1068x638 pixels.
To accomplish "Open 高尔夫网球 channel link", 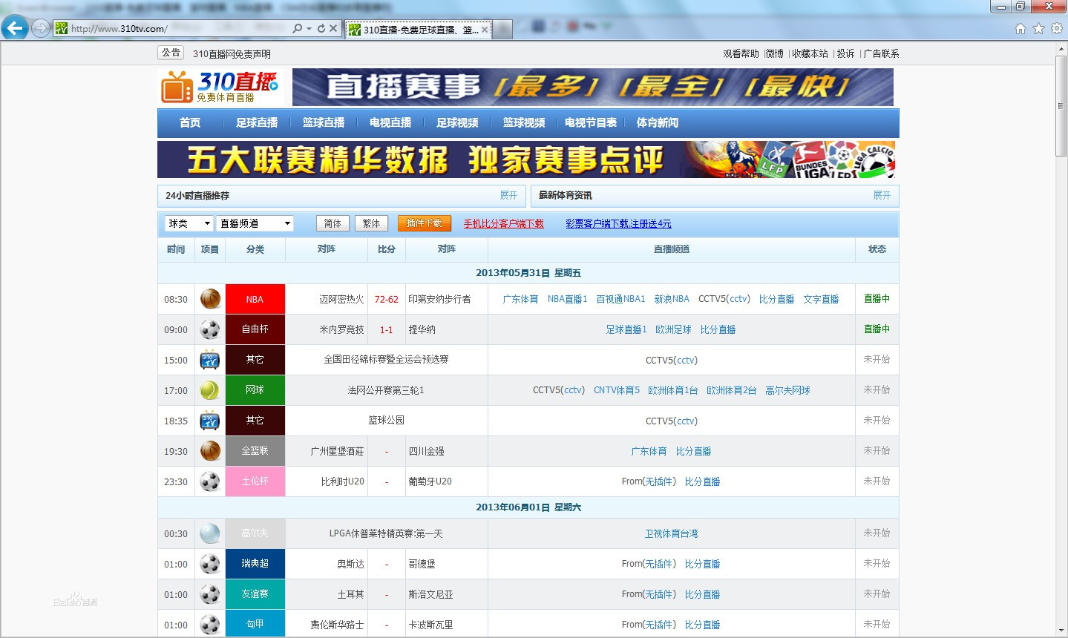I will click(787, 390).
